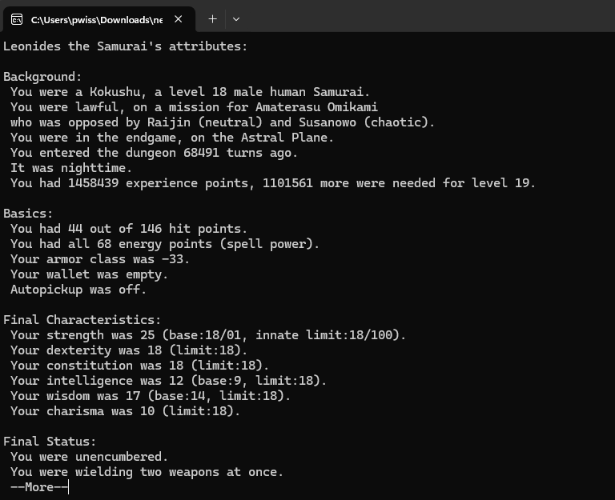
Task: Click the experience points line
Action: tap(272, 183)
